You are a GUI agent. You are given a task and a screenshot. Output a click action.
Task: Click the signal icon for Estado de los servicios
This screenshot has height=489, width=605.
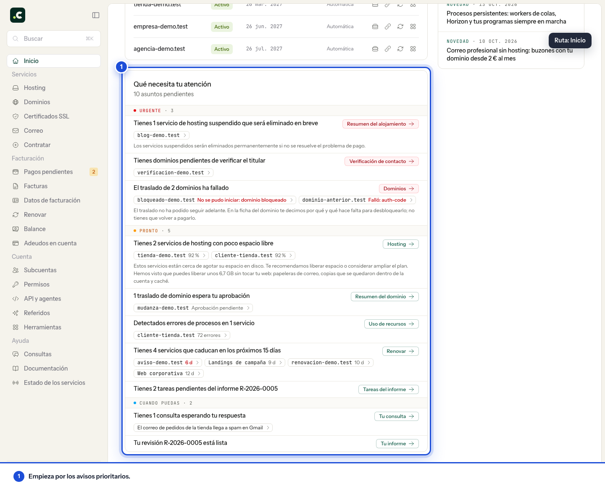coord(16,383)
